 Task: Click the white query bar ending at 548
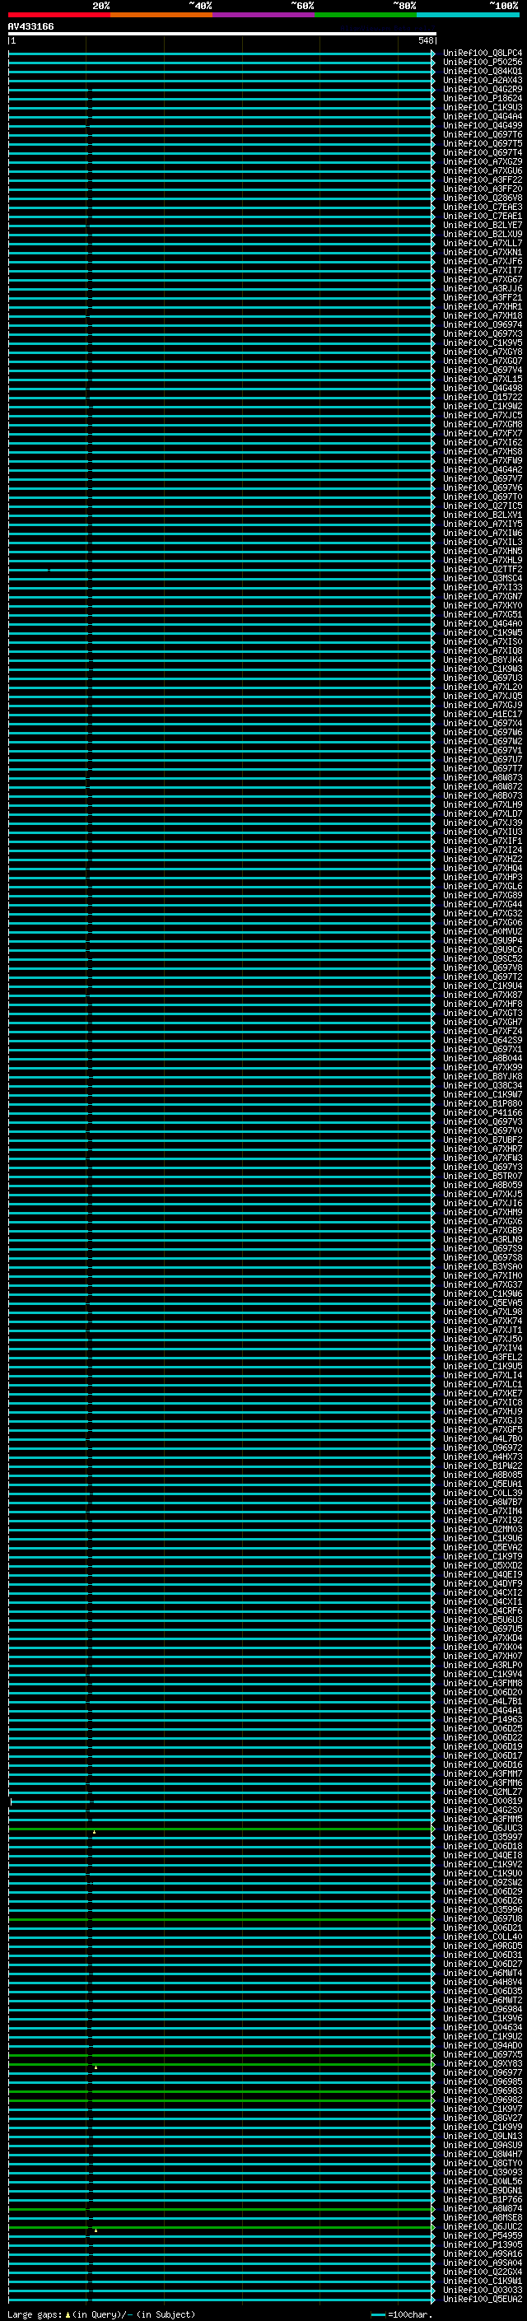[222, 35]
